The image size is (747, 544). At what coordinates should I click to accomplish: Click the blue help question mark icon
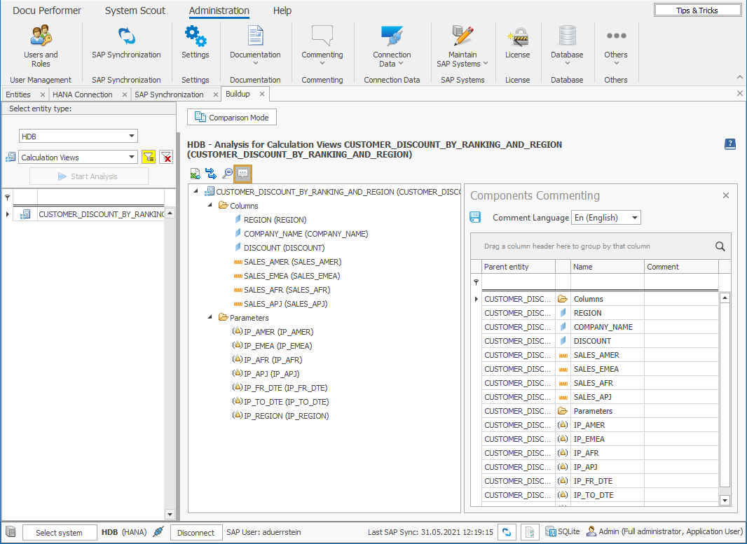(x=730, y=144)
